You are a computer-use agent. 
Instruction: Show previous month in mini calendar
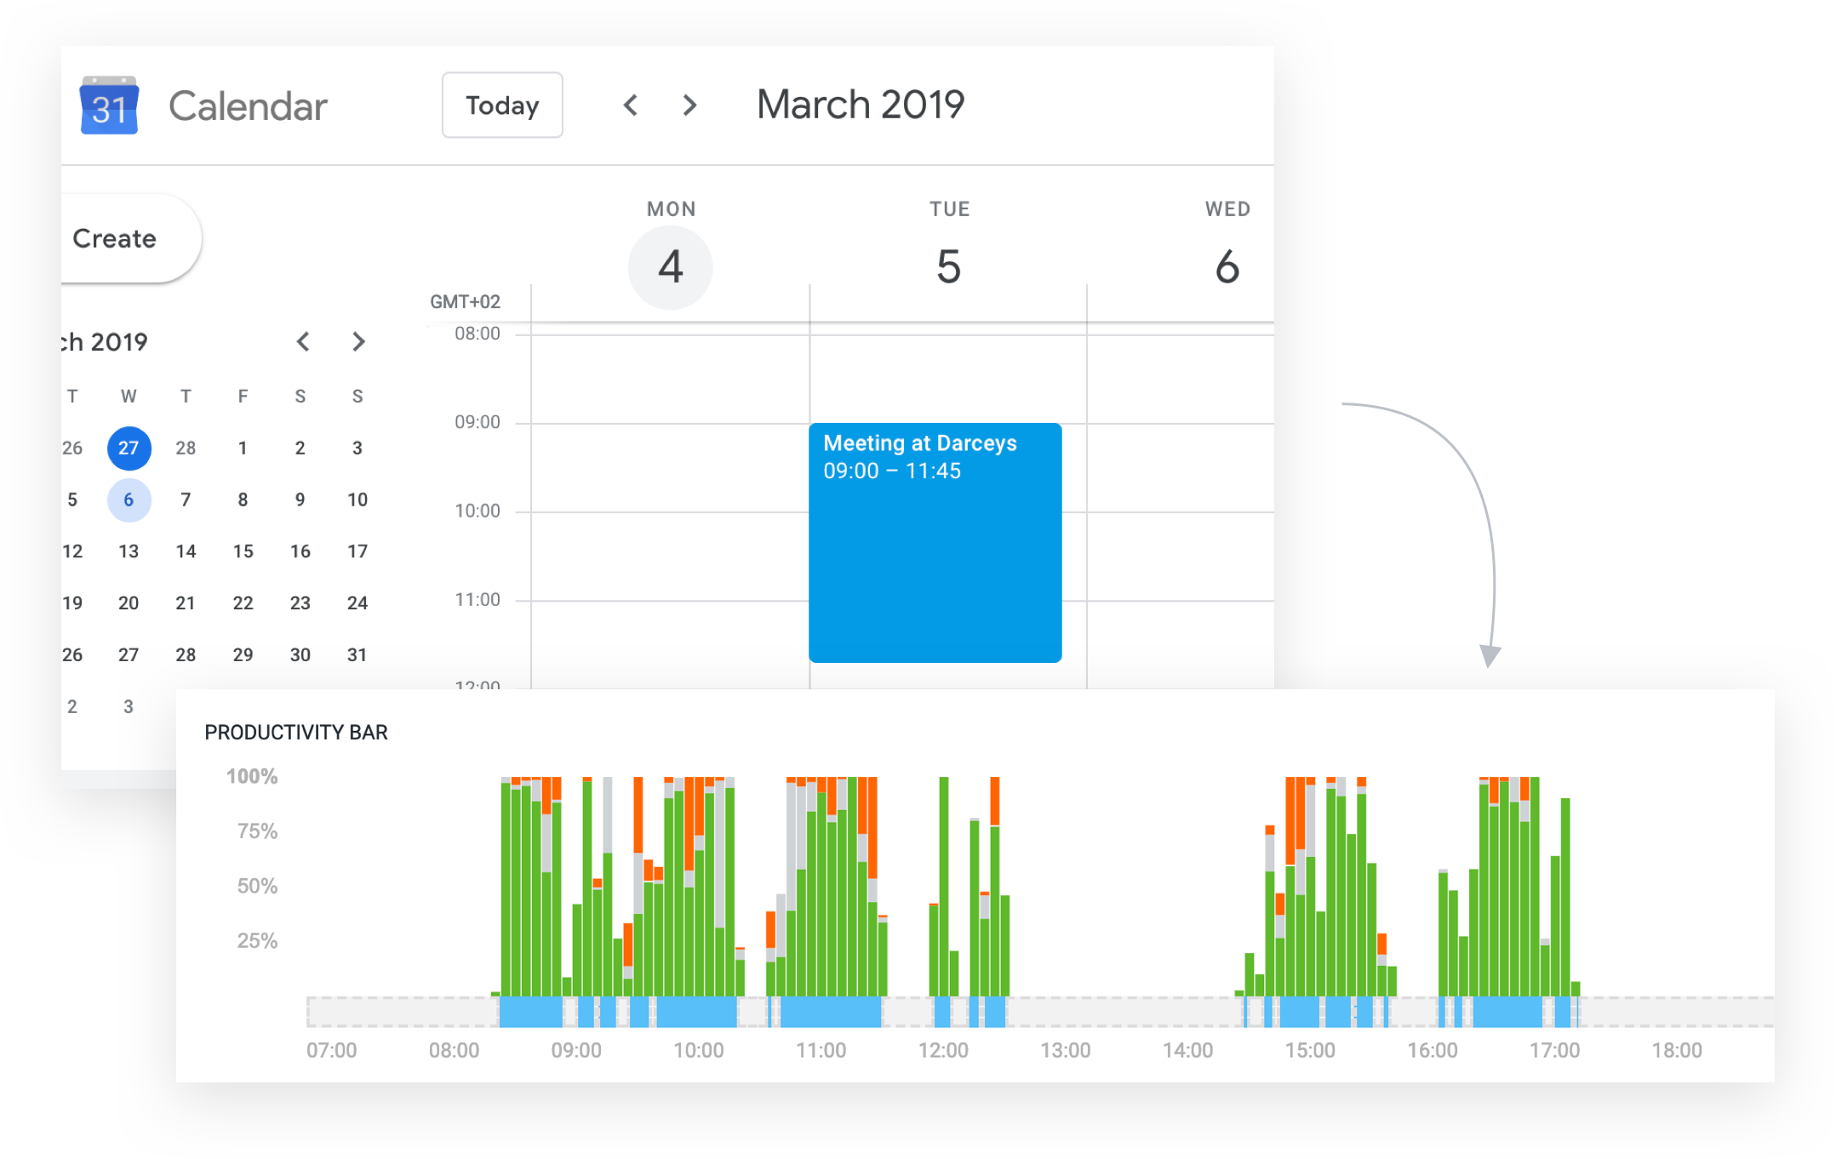(303, 342)
